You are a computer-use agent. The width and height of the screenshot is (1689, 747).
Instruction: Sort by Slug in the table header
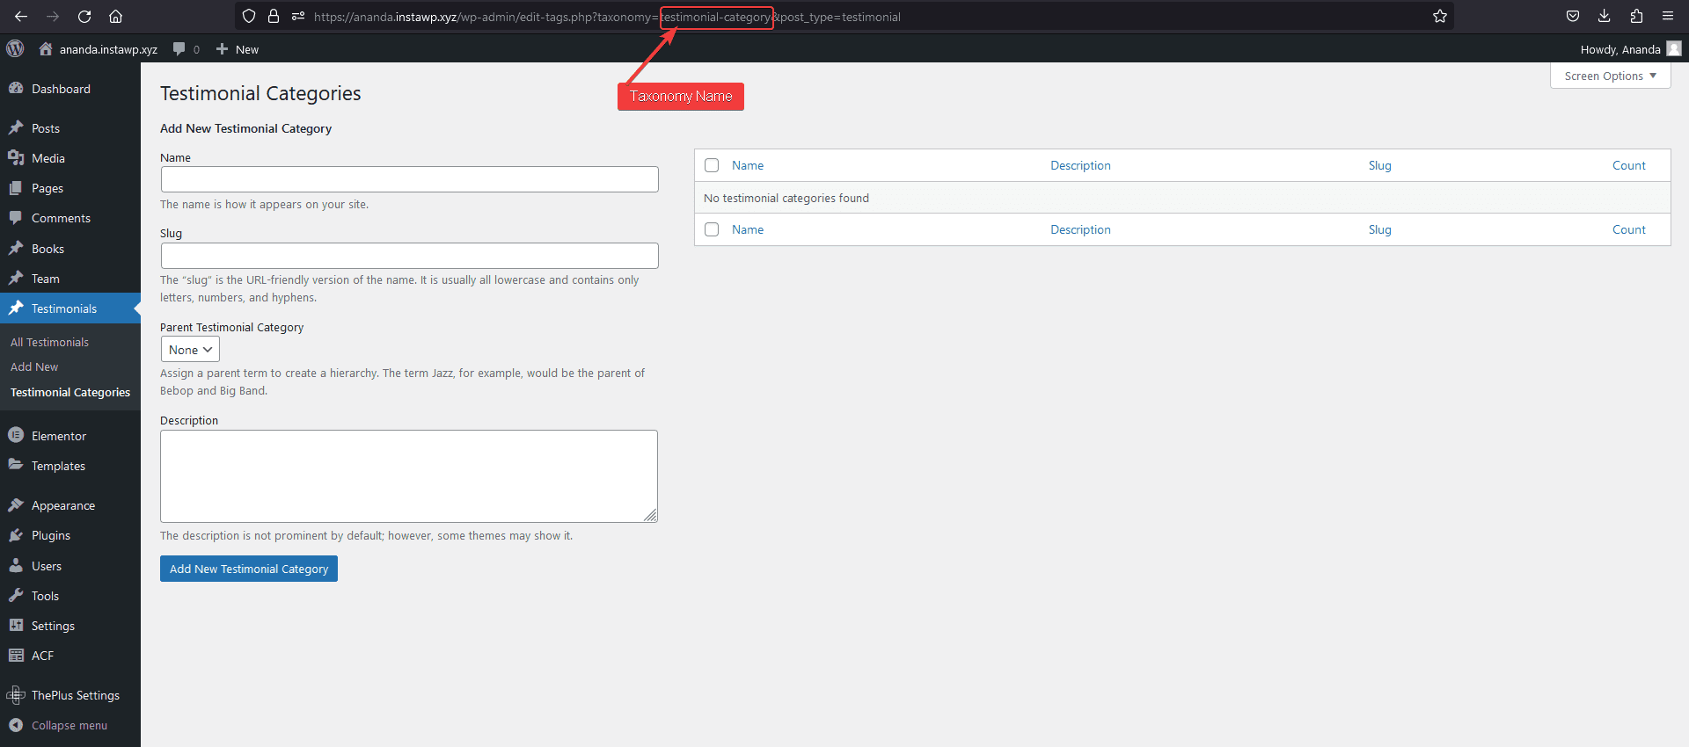1379,165
